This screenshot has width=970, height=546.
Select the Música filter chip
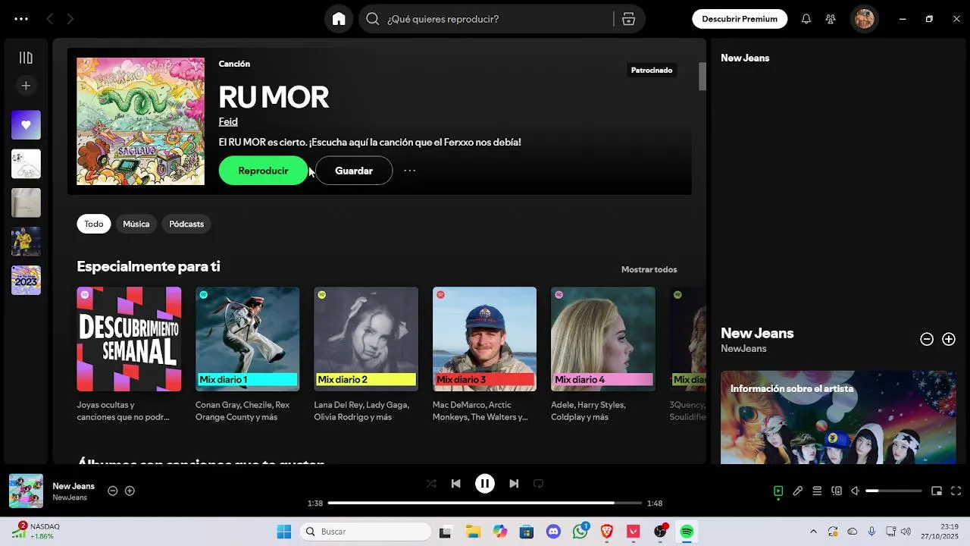(x=136, y=224)
